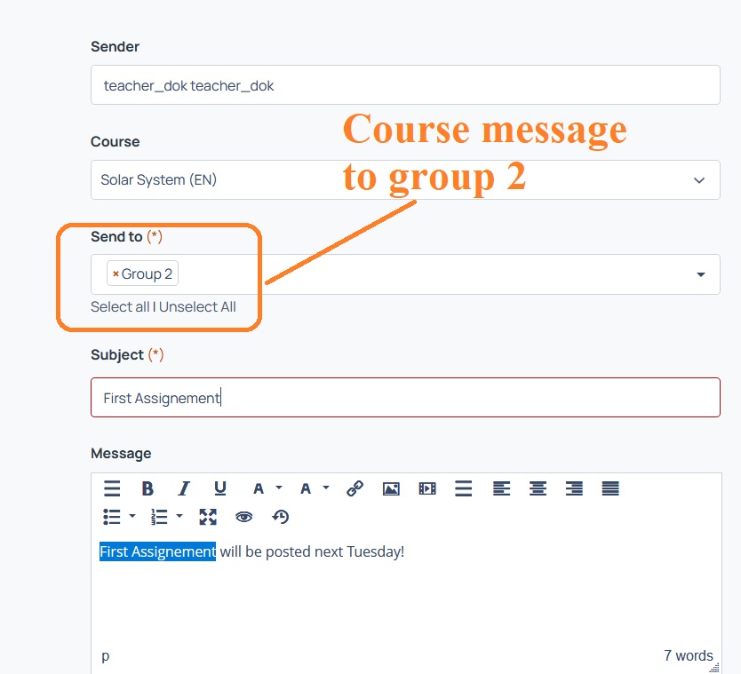This screenshot has width=741, height=674.
Task: Toggle bold formatting
Action: tap(147, 488)
